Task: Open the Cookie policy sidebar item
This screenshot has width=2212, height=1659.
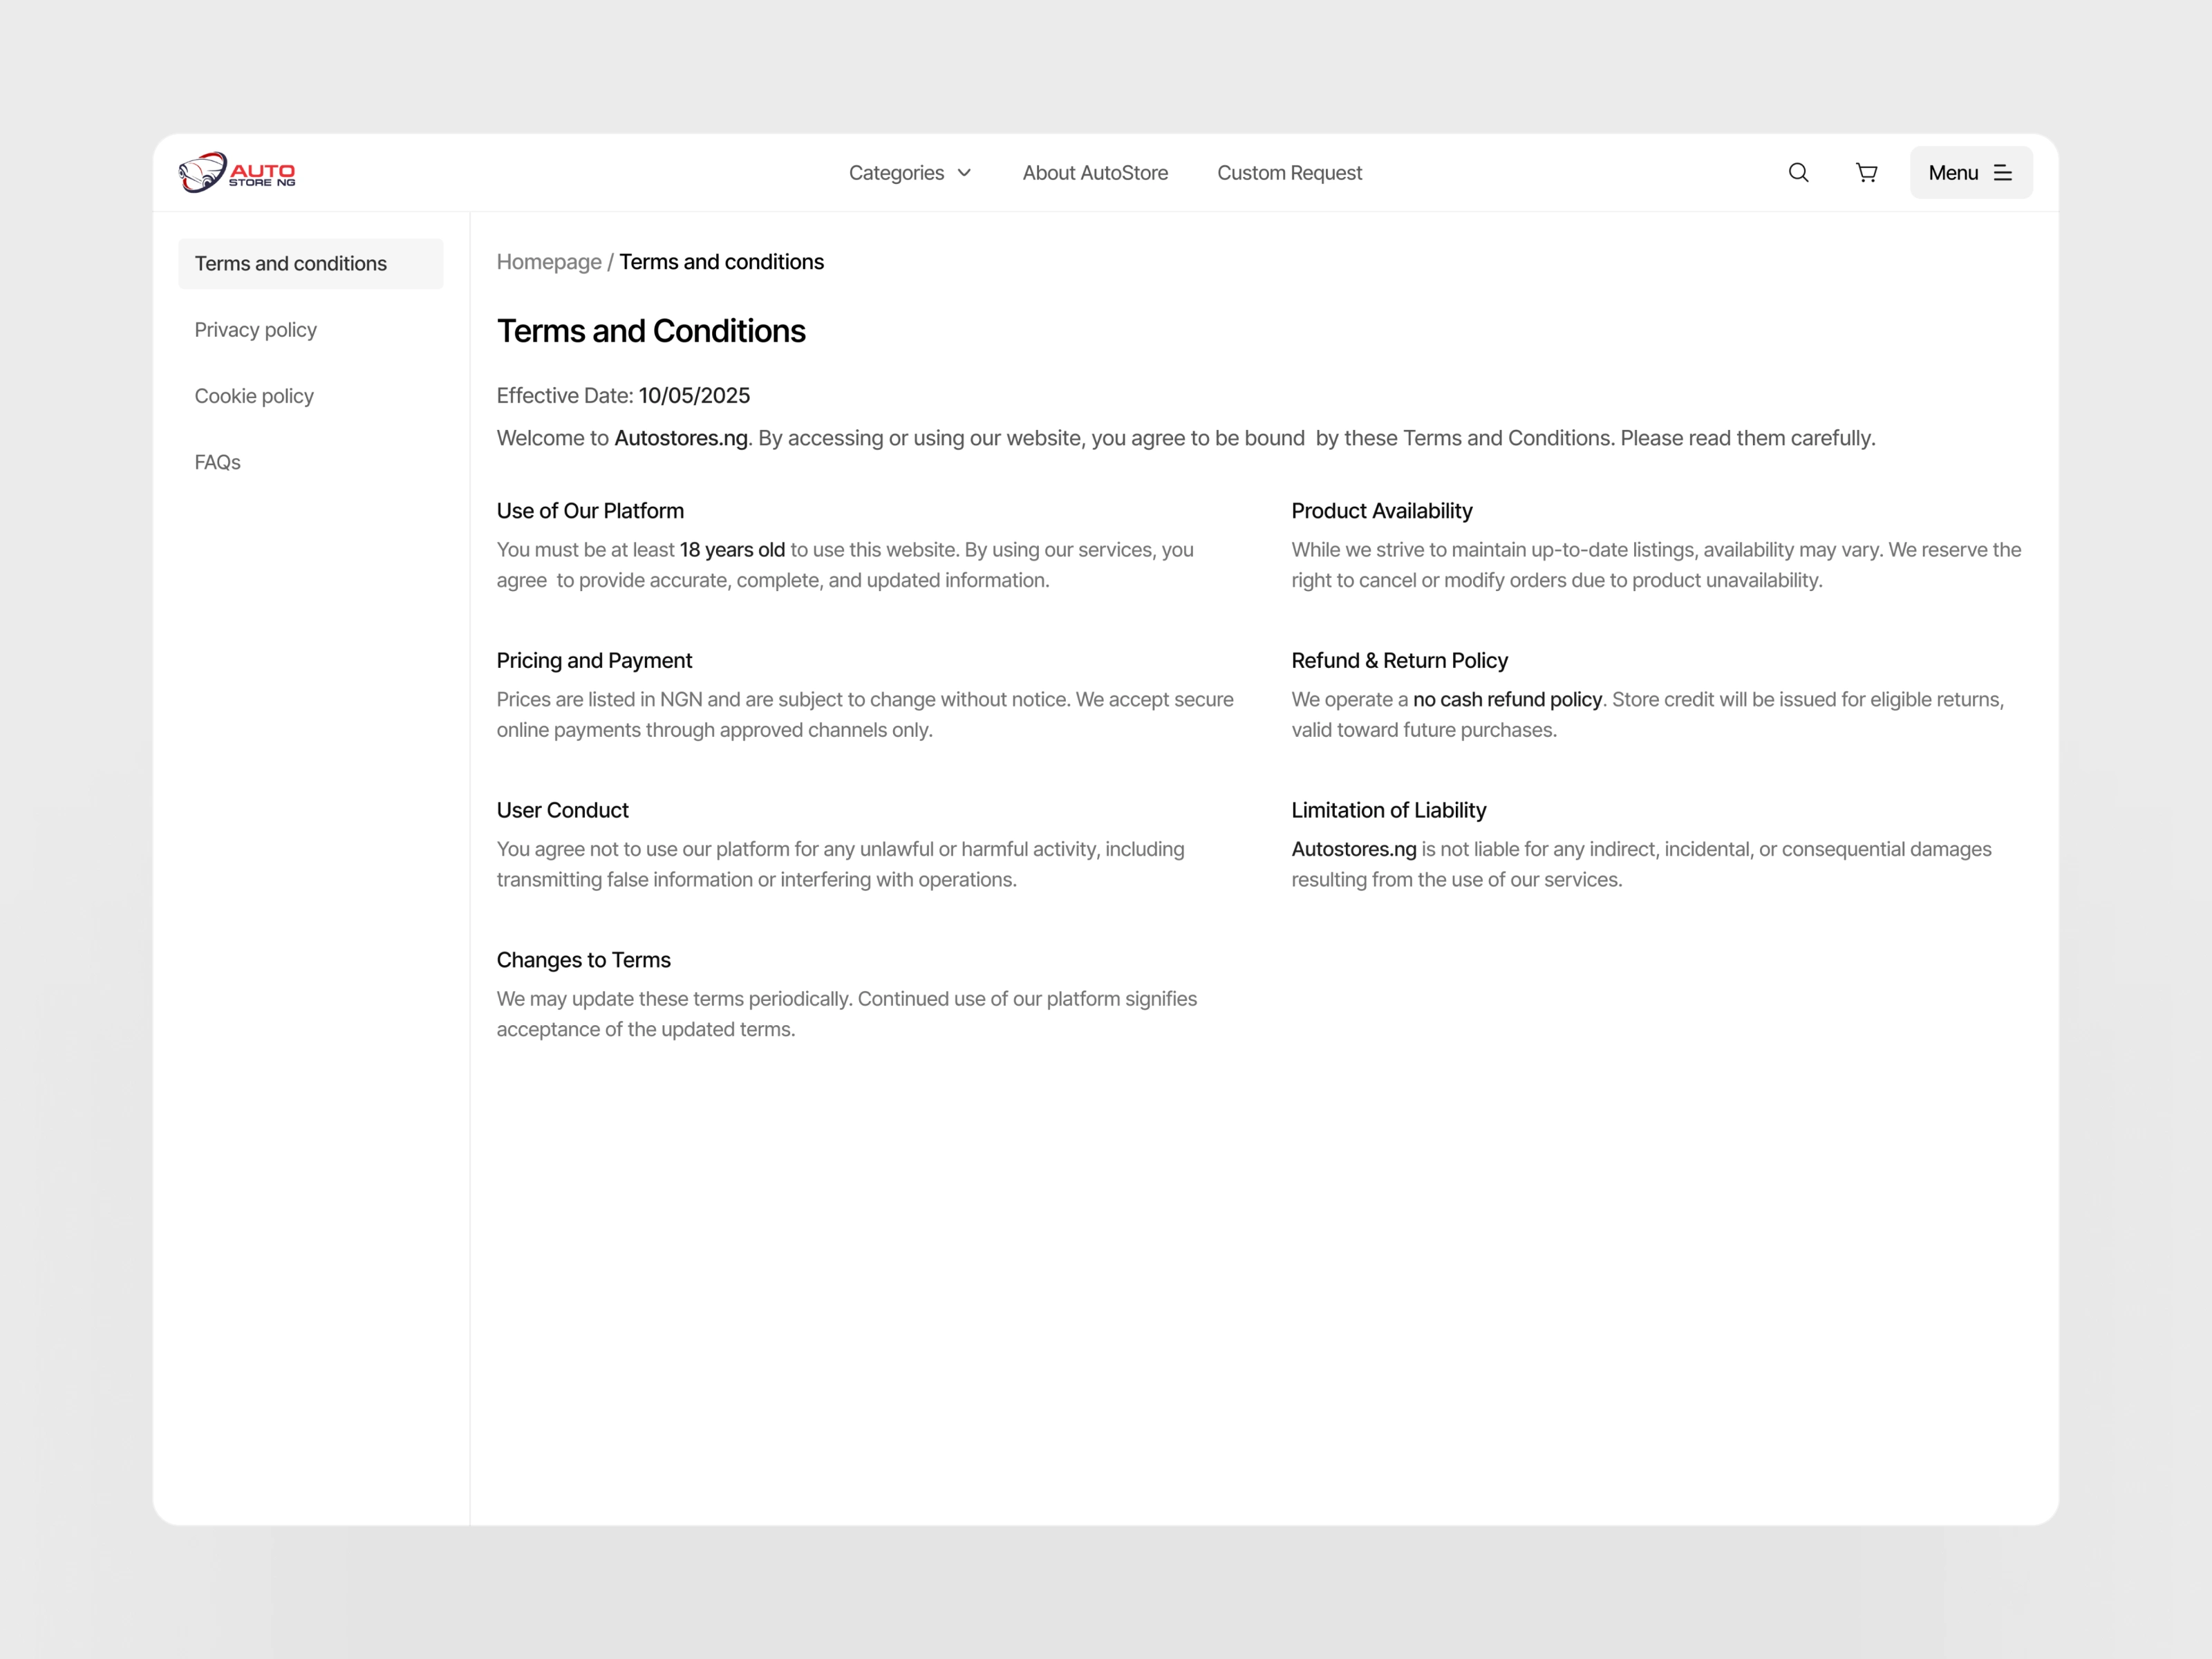Action: pos(254,396)
